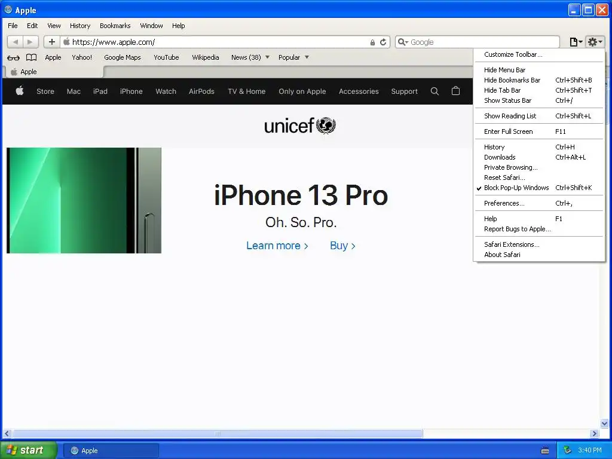
Task: Click the Apple logo on website navbar
Action: coord(20,91)
